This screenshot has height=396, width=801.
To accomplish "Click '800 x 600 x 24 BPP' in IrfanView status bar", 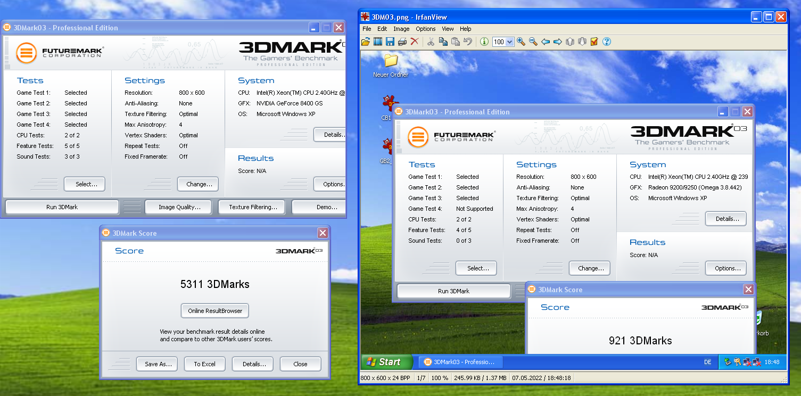I will point(385,377).
